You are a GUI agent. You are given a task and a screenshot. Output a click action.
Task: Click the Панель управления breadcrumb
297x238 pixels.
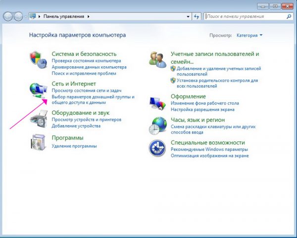pos(64,16)
